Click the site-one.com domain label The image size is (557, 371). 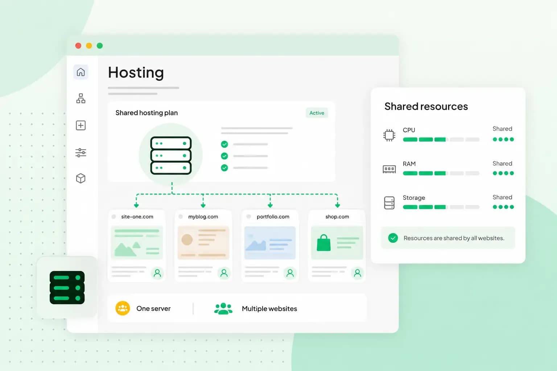coord(137,217)
